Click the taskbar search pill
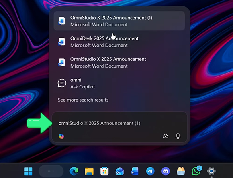233x178 pixels. pyautogui.click(x=51, y=171)
